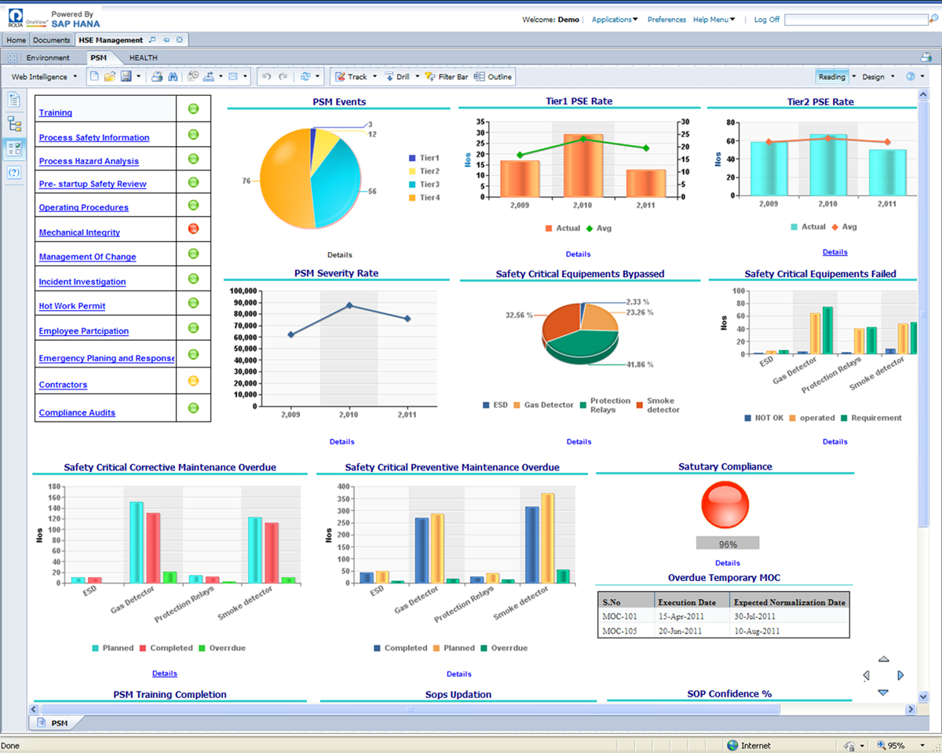
Task: Open the Navigation Map tree icon
Action: pyautogui.click(x=14, y=124)
